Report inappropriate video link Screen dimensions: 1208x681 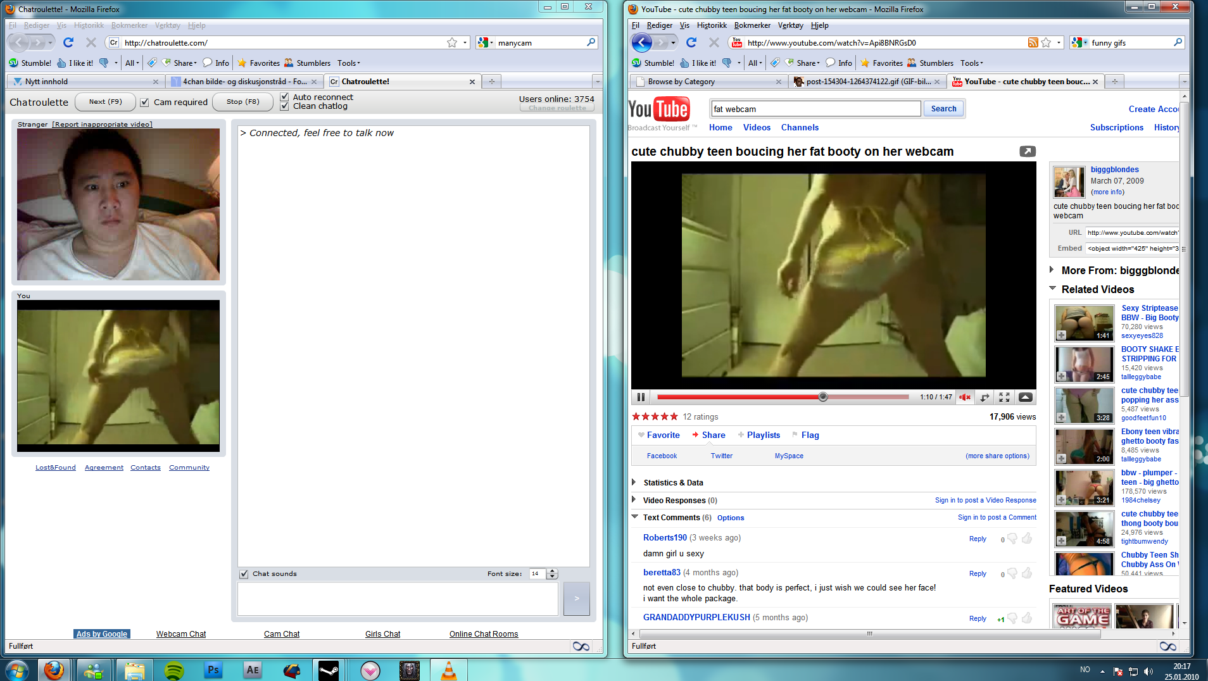coord(102,124)
